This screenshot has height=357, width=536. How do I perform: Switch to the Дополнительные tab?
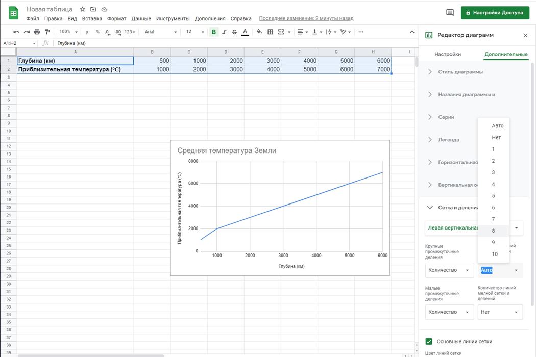point(506,54)
